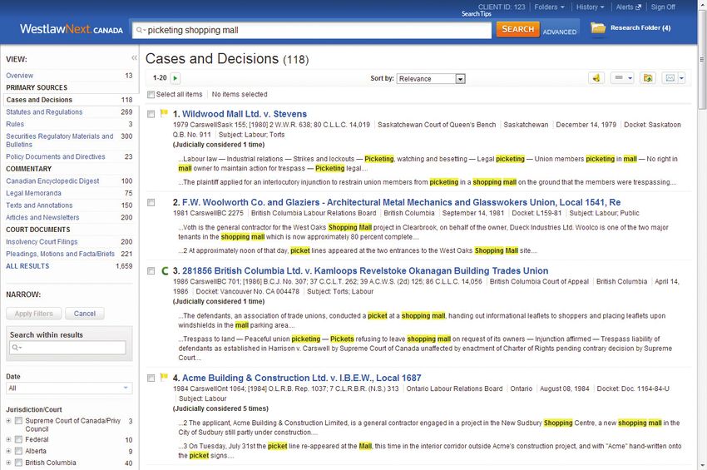Expand the Alberta jurisdiction tree node
Viewport: 707px width, 470px height.
(8, 451)
